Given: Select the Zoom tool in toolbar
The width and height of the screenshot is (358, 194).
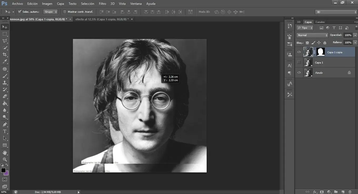Looking at the screenshot, I should click(x=5, y=160).
